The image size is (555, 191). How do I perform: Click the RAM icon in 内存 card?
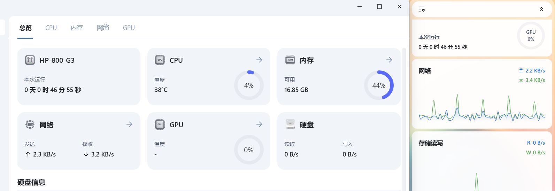click(290, 60)
